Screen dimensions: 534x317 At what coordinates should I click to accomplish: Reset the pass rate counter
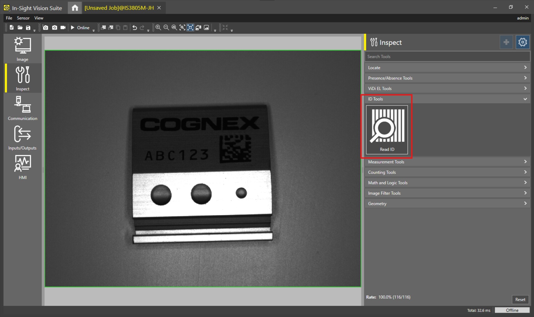point(520,299)
